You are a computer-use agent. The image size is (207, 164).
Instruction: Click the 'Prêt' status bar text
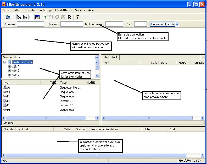click(x=4, y=161)
